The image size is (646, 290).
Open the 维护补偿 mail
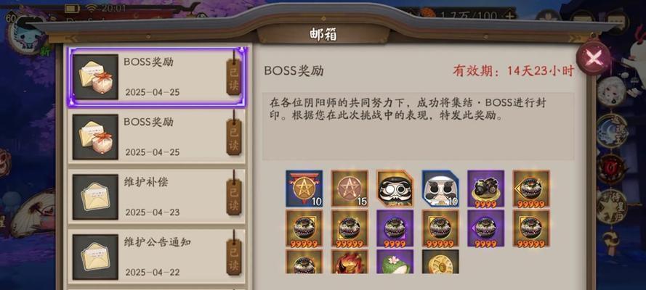coord(157,197)
